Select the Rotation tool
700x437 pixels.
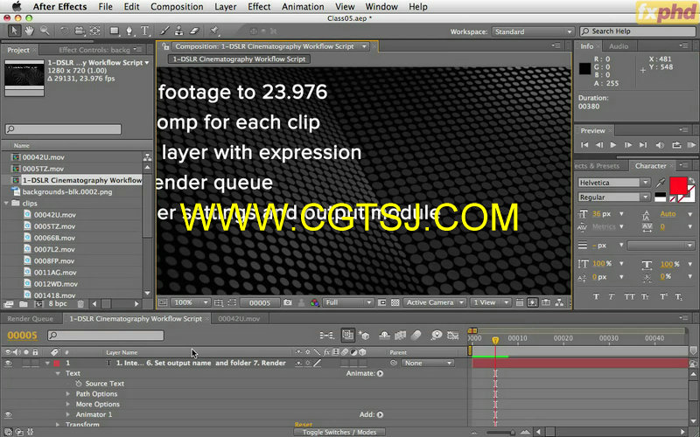tap(64, 31)
